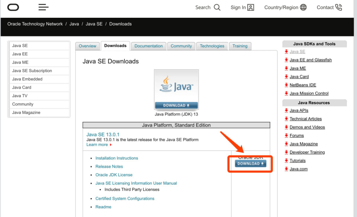Click the Contact phone icon
Screen dimensions: 357x217
(x=339, y=7)
